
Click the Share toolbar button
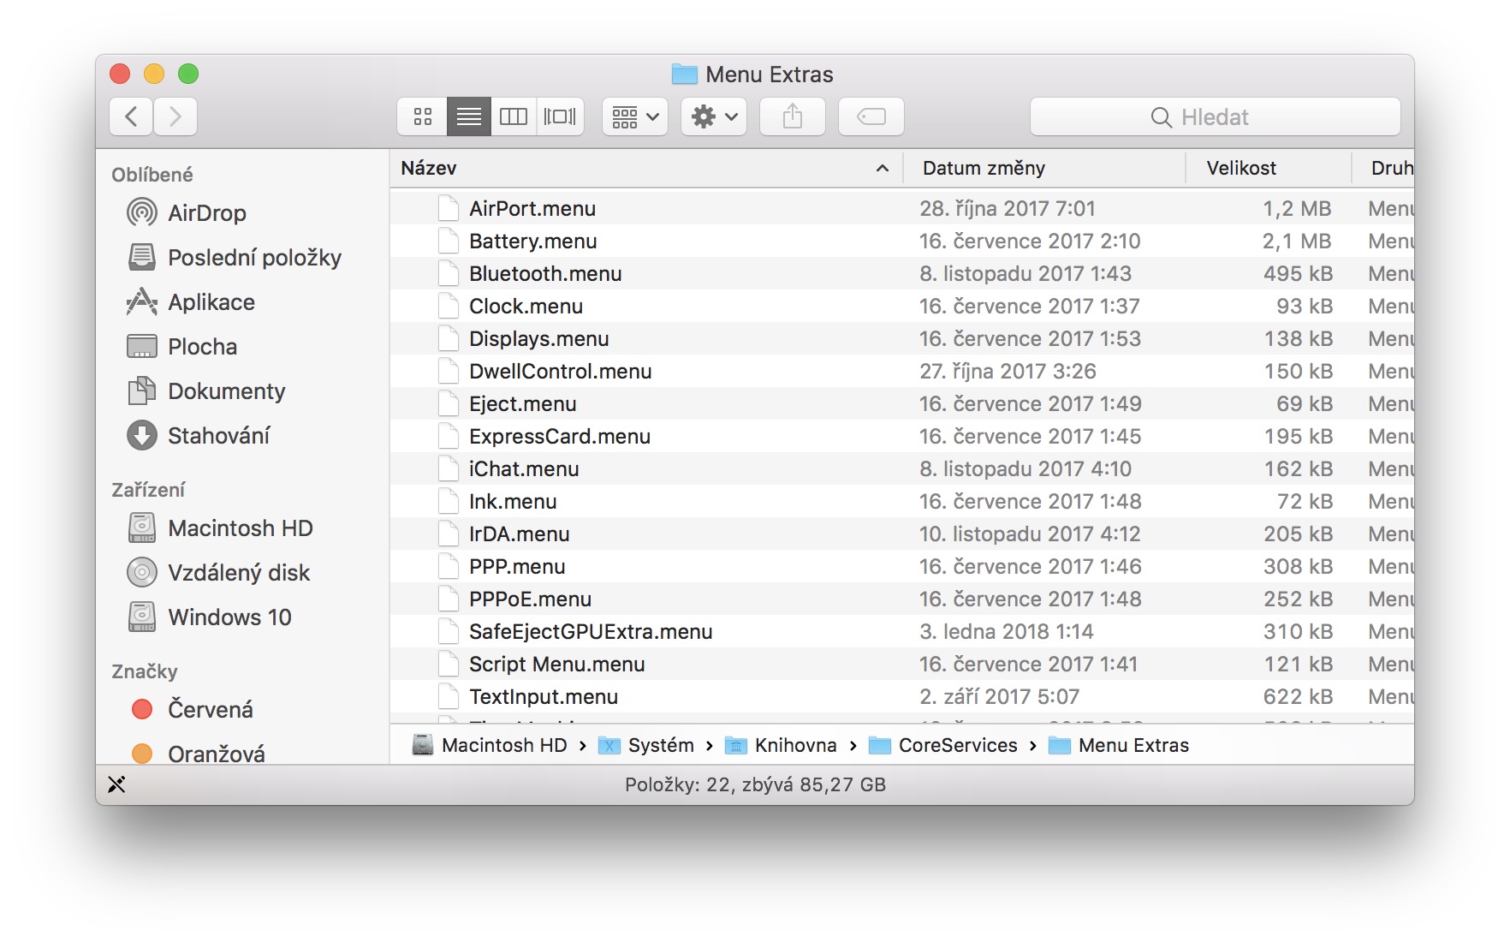792,116
